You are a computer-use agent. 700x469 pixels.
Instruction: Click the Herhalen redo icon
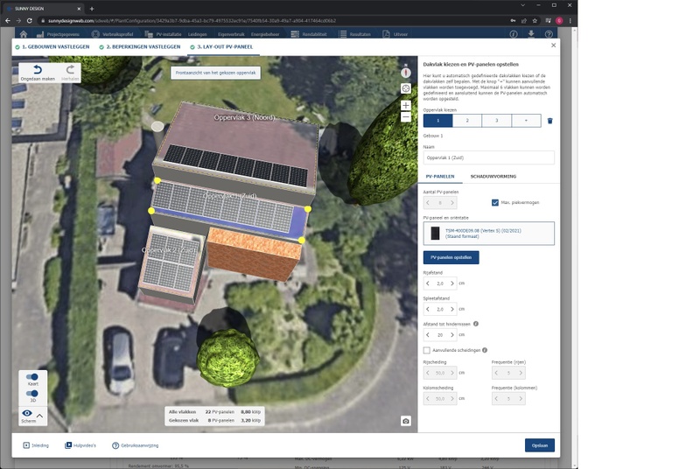coord(70,70)
